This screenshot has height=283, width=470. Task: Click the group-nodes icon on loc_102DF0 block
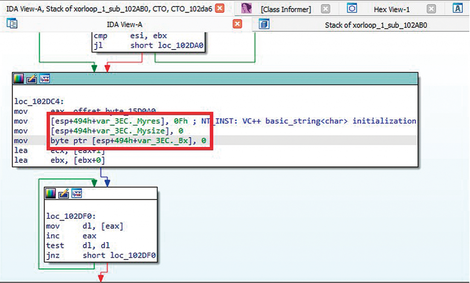(77, 193)
